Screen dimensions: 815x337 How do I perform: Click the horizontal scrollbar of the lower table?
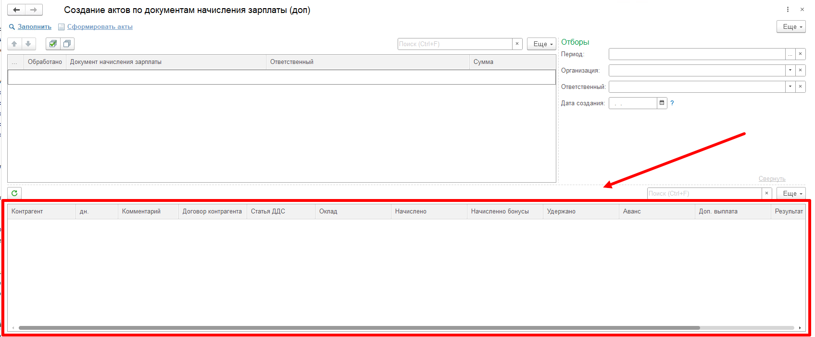359,328
